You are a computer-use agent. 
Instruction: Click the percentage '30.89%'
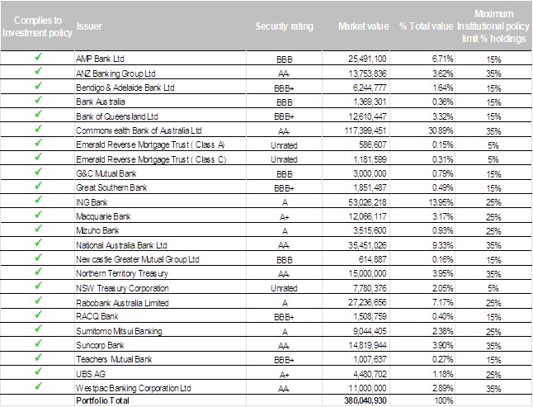pos(441,130)
